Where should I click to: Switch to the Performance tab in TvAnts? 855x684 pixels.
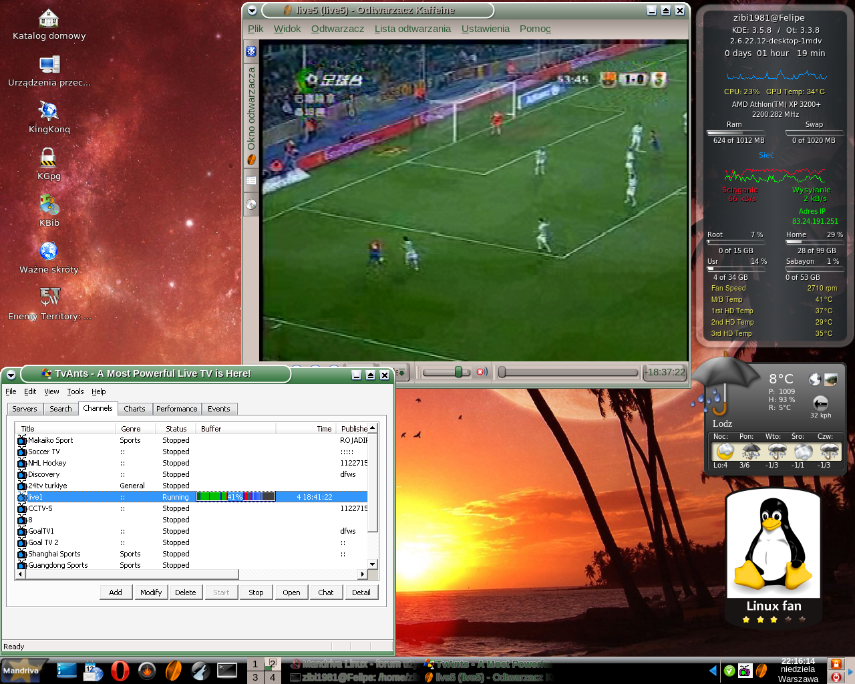tap(177, 409)
